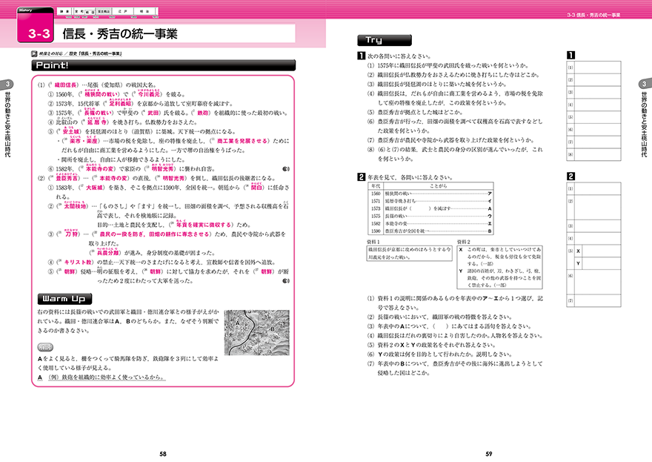Image resolution: width=652 pixels, height=462 pixels.
Task: Click page number 59
Action: pyautogui.click(x=489, y=454)
